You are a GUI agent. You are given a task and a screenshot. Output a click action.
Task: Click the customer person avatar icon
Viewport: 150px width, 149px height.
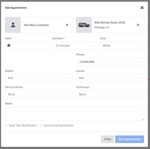tap(13, 25)
